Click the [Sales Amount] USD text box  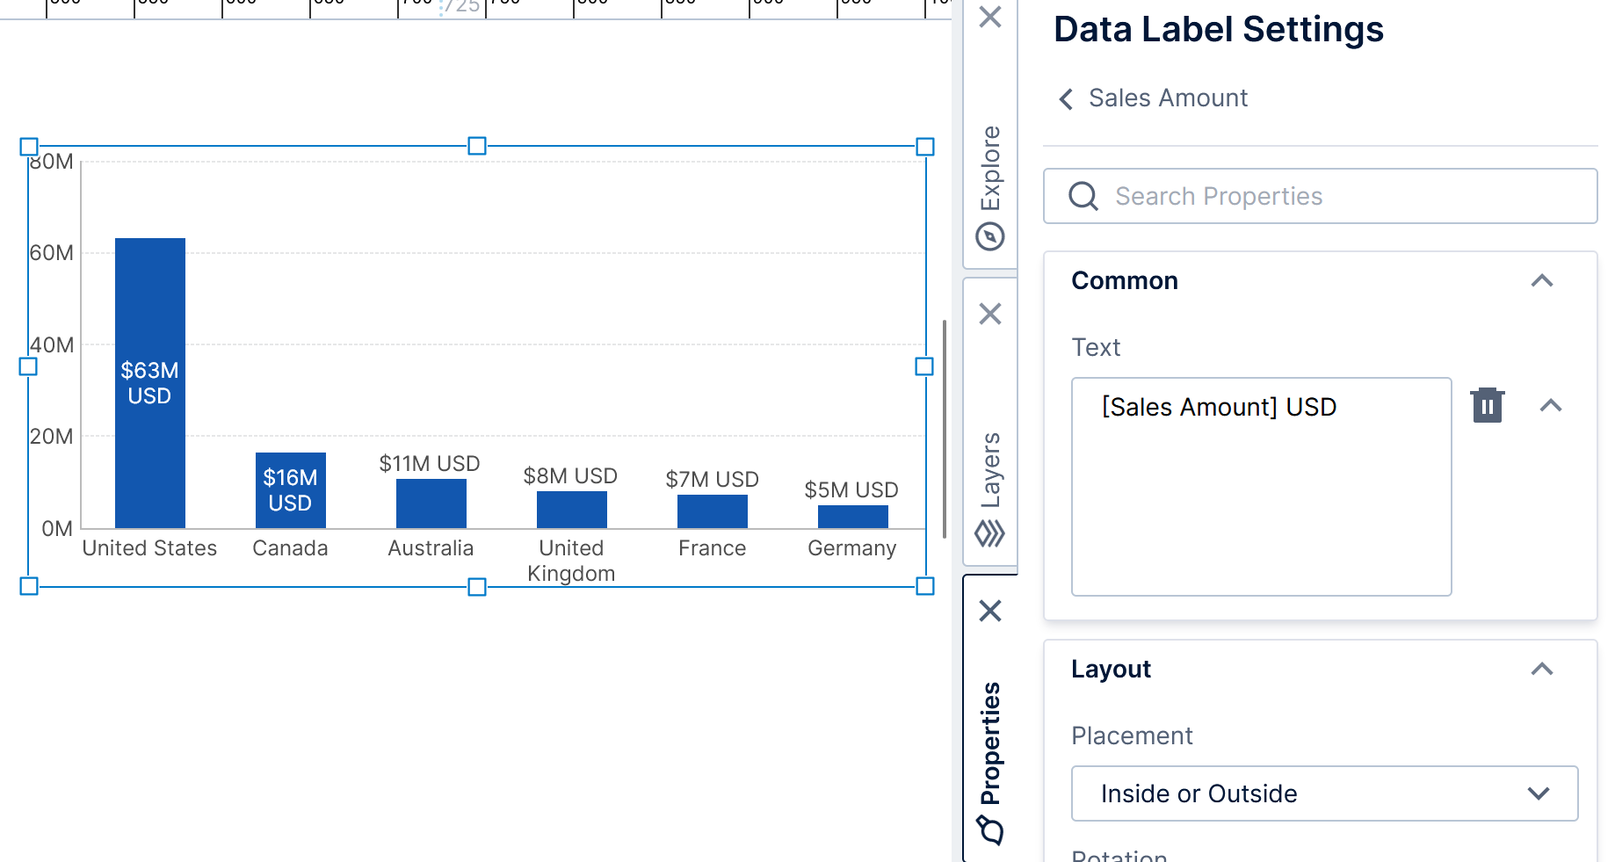[x=1261, y=486]
